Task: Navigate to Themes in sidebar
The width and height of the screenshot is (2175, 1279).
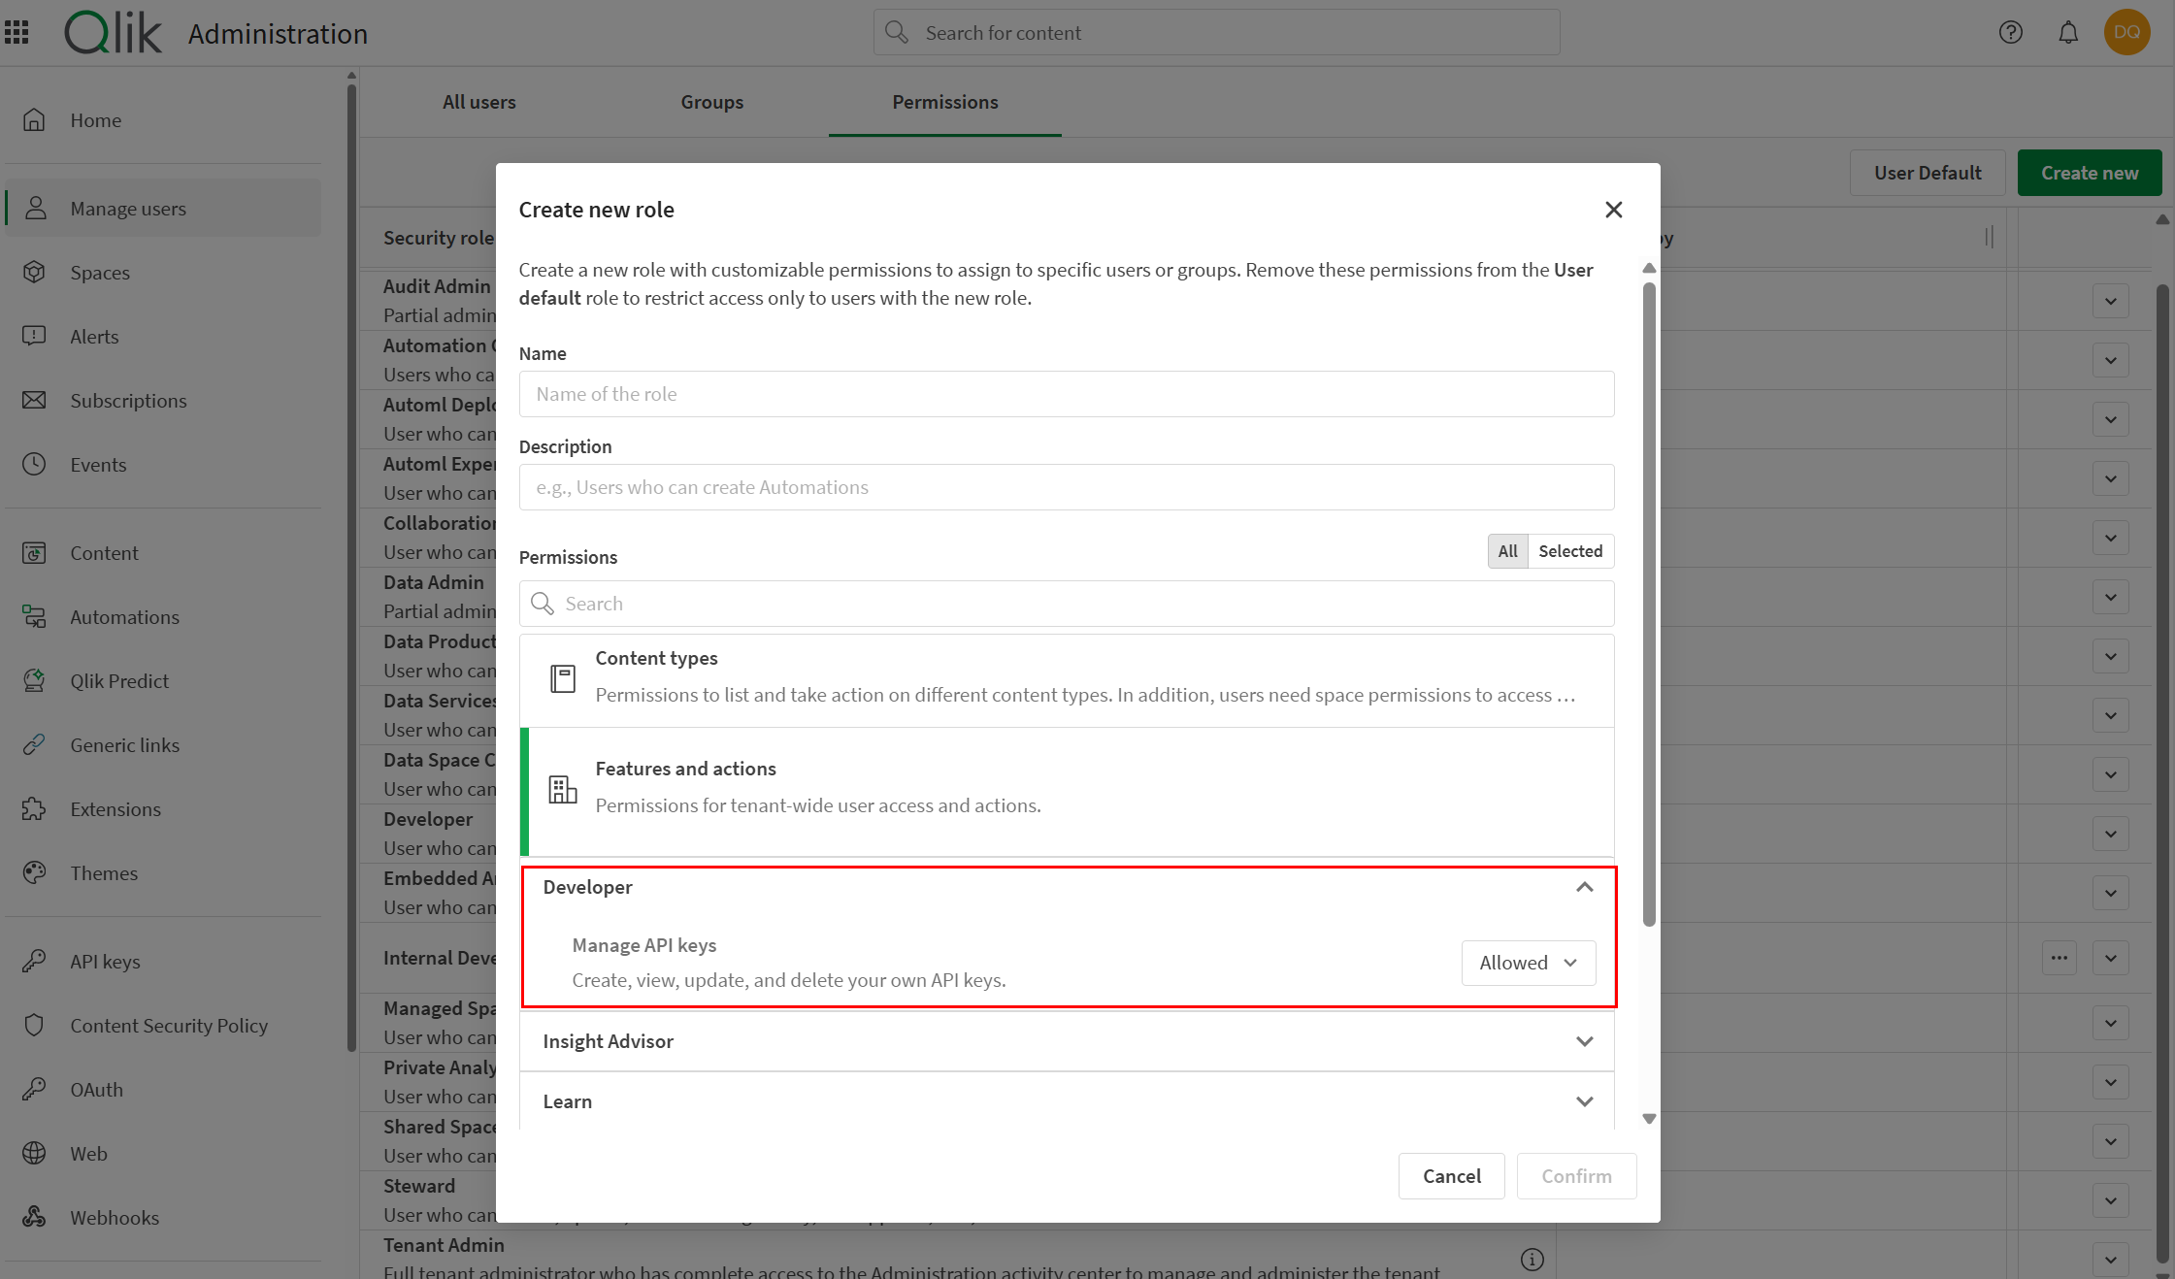Action: tap(103, 872)
